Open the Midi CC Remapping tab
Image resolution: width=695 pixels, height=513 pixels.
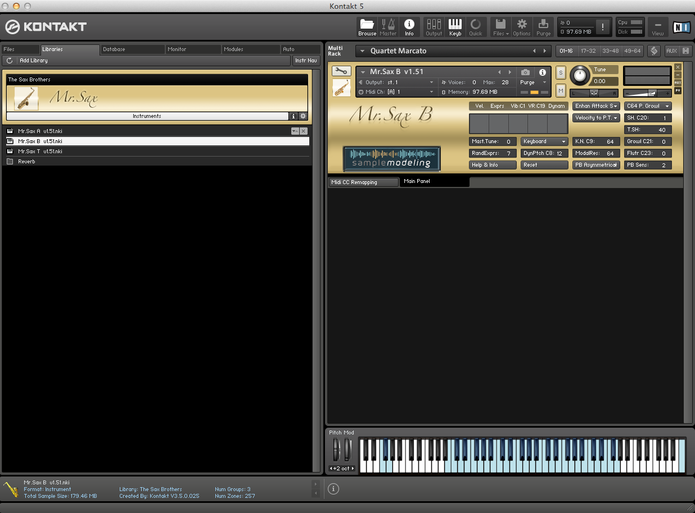pos(363,182)
